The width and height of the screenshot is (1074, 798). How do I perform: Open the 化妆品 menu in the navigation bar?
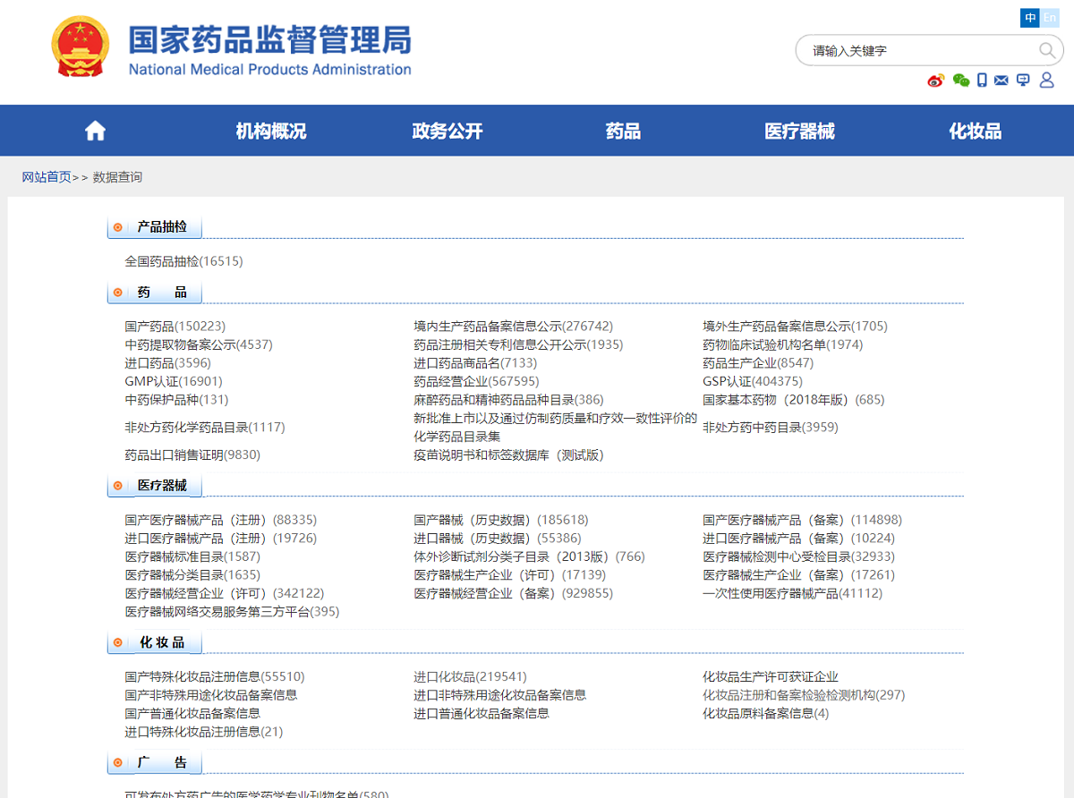tap(974, 130)
